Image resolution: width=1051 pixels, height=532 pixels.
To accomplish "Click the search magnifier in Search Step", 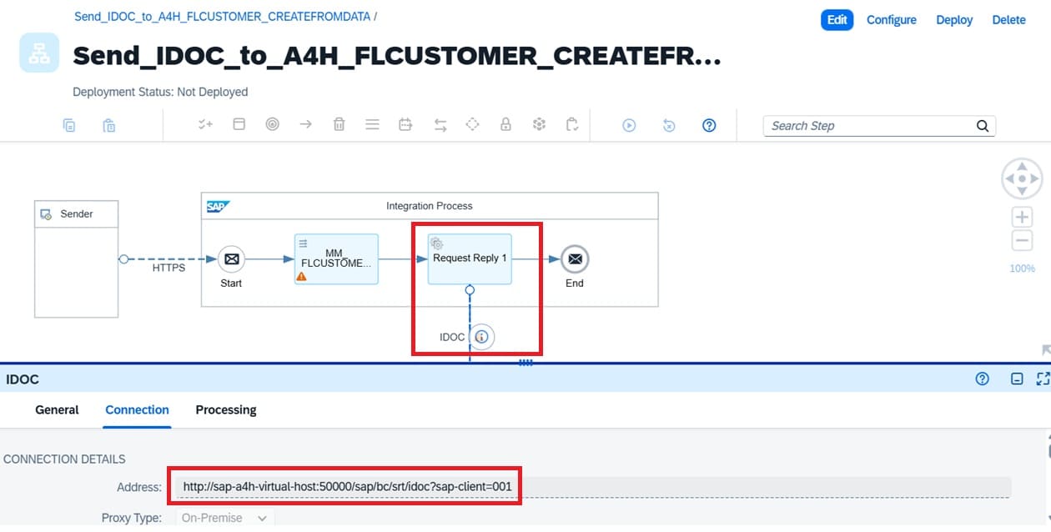I will click(983, 126).
